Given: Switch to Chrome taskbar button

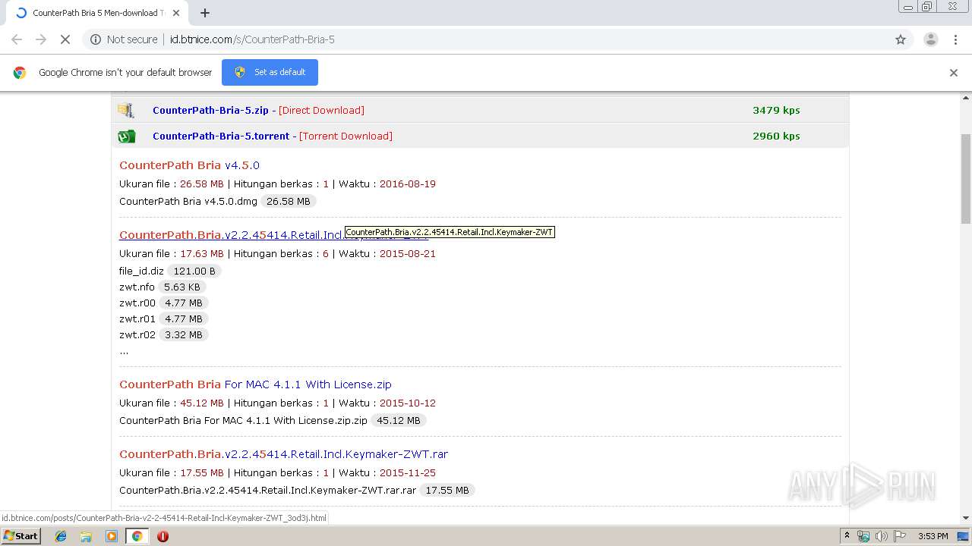Looking at the screenshot, I should [x=137, y=536].
